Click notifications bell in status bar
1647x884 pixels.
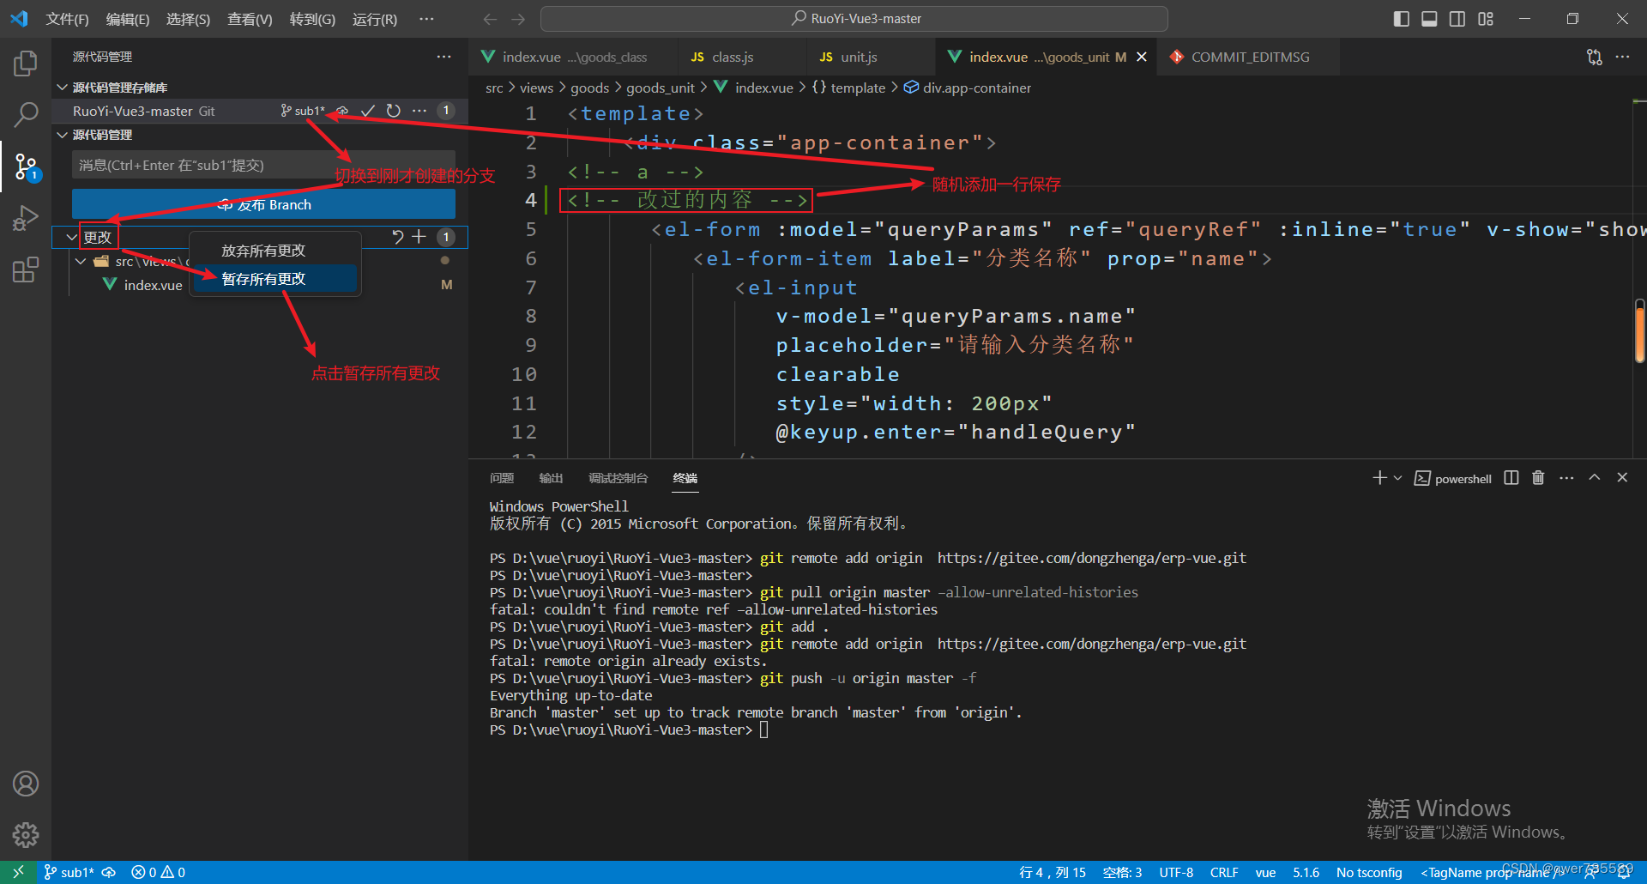click(1624, 872)
